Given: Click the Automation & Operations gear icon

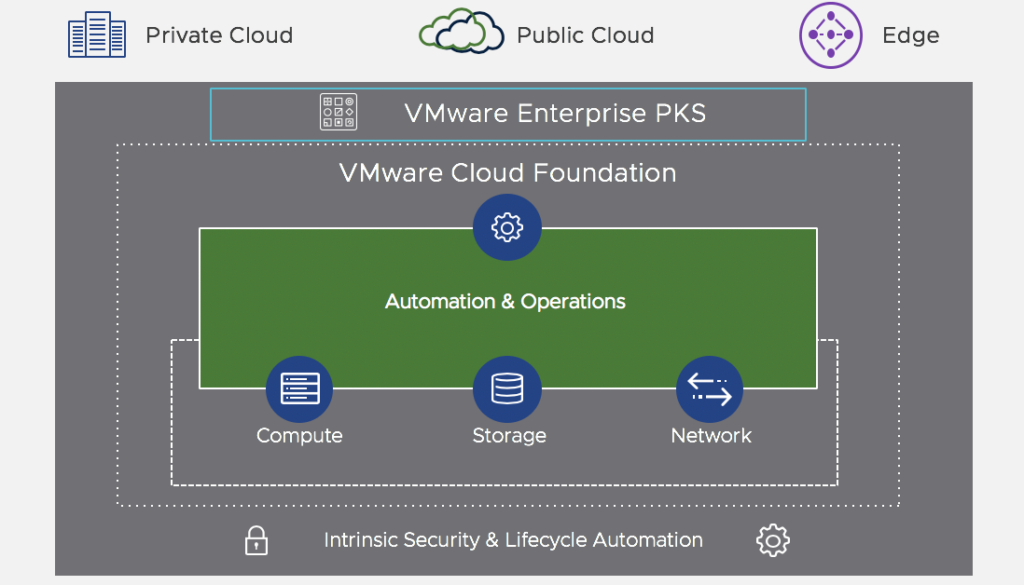Looking at the screenshot, I should (x=507, y=227).
